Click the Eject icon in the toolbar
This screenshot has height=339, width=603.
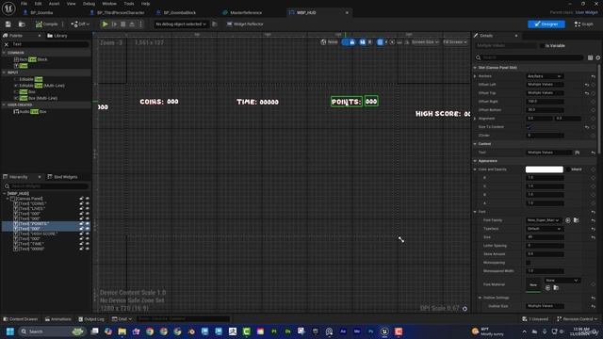[132, 24]
